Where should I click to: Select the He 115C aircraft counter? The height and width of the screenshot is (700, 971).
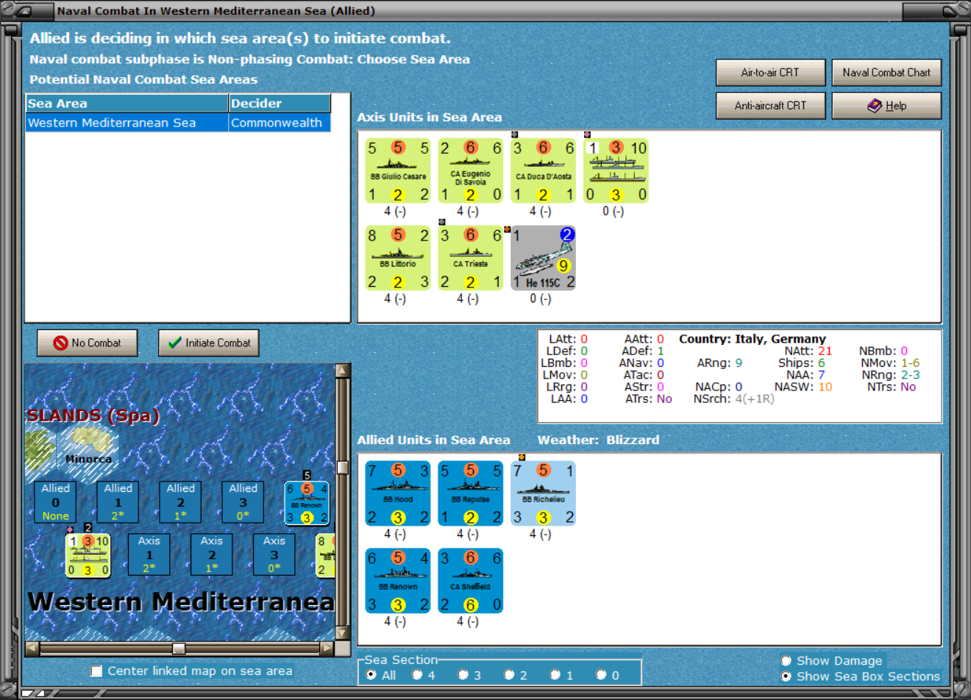544,258
